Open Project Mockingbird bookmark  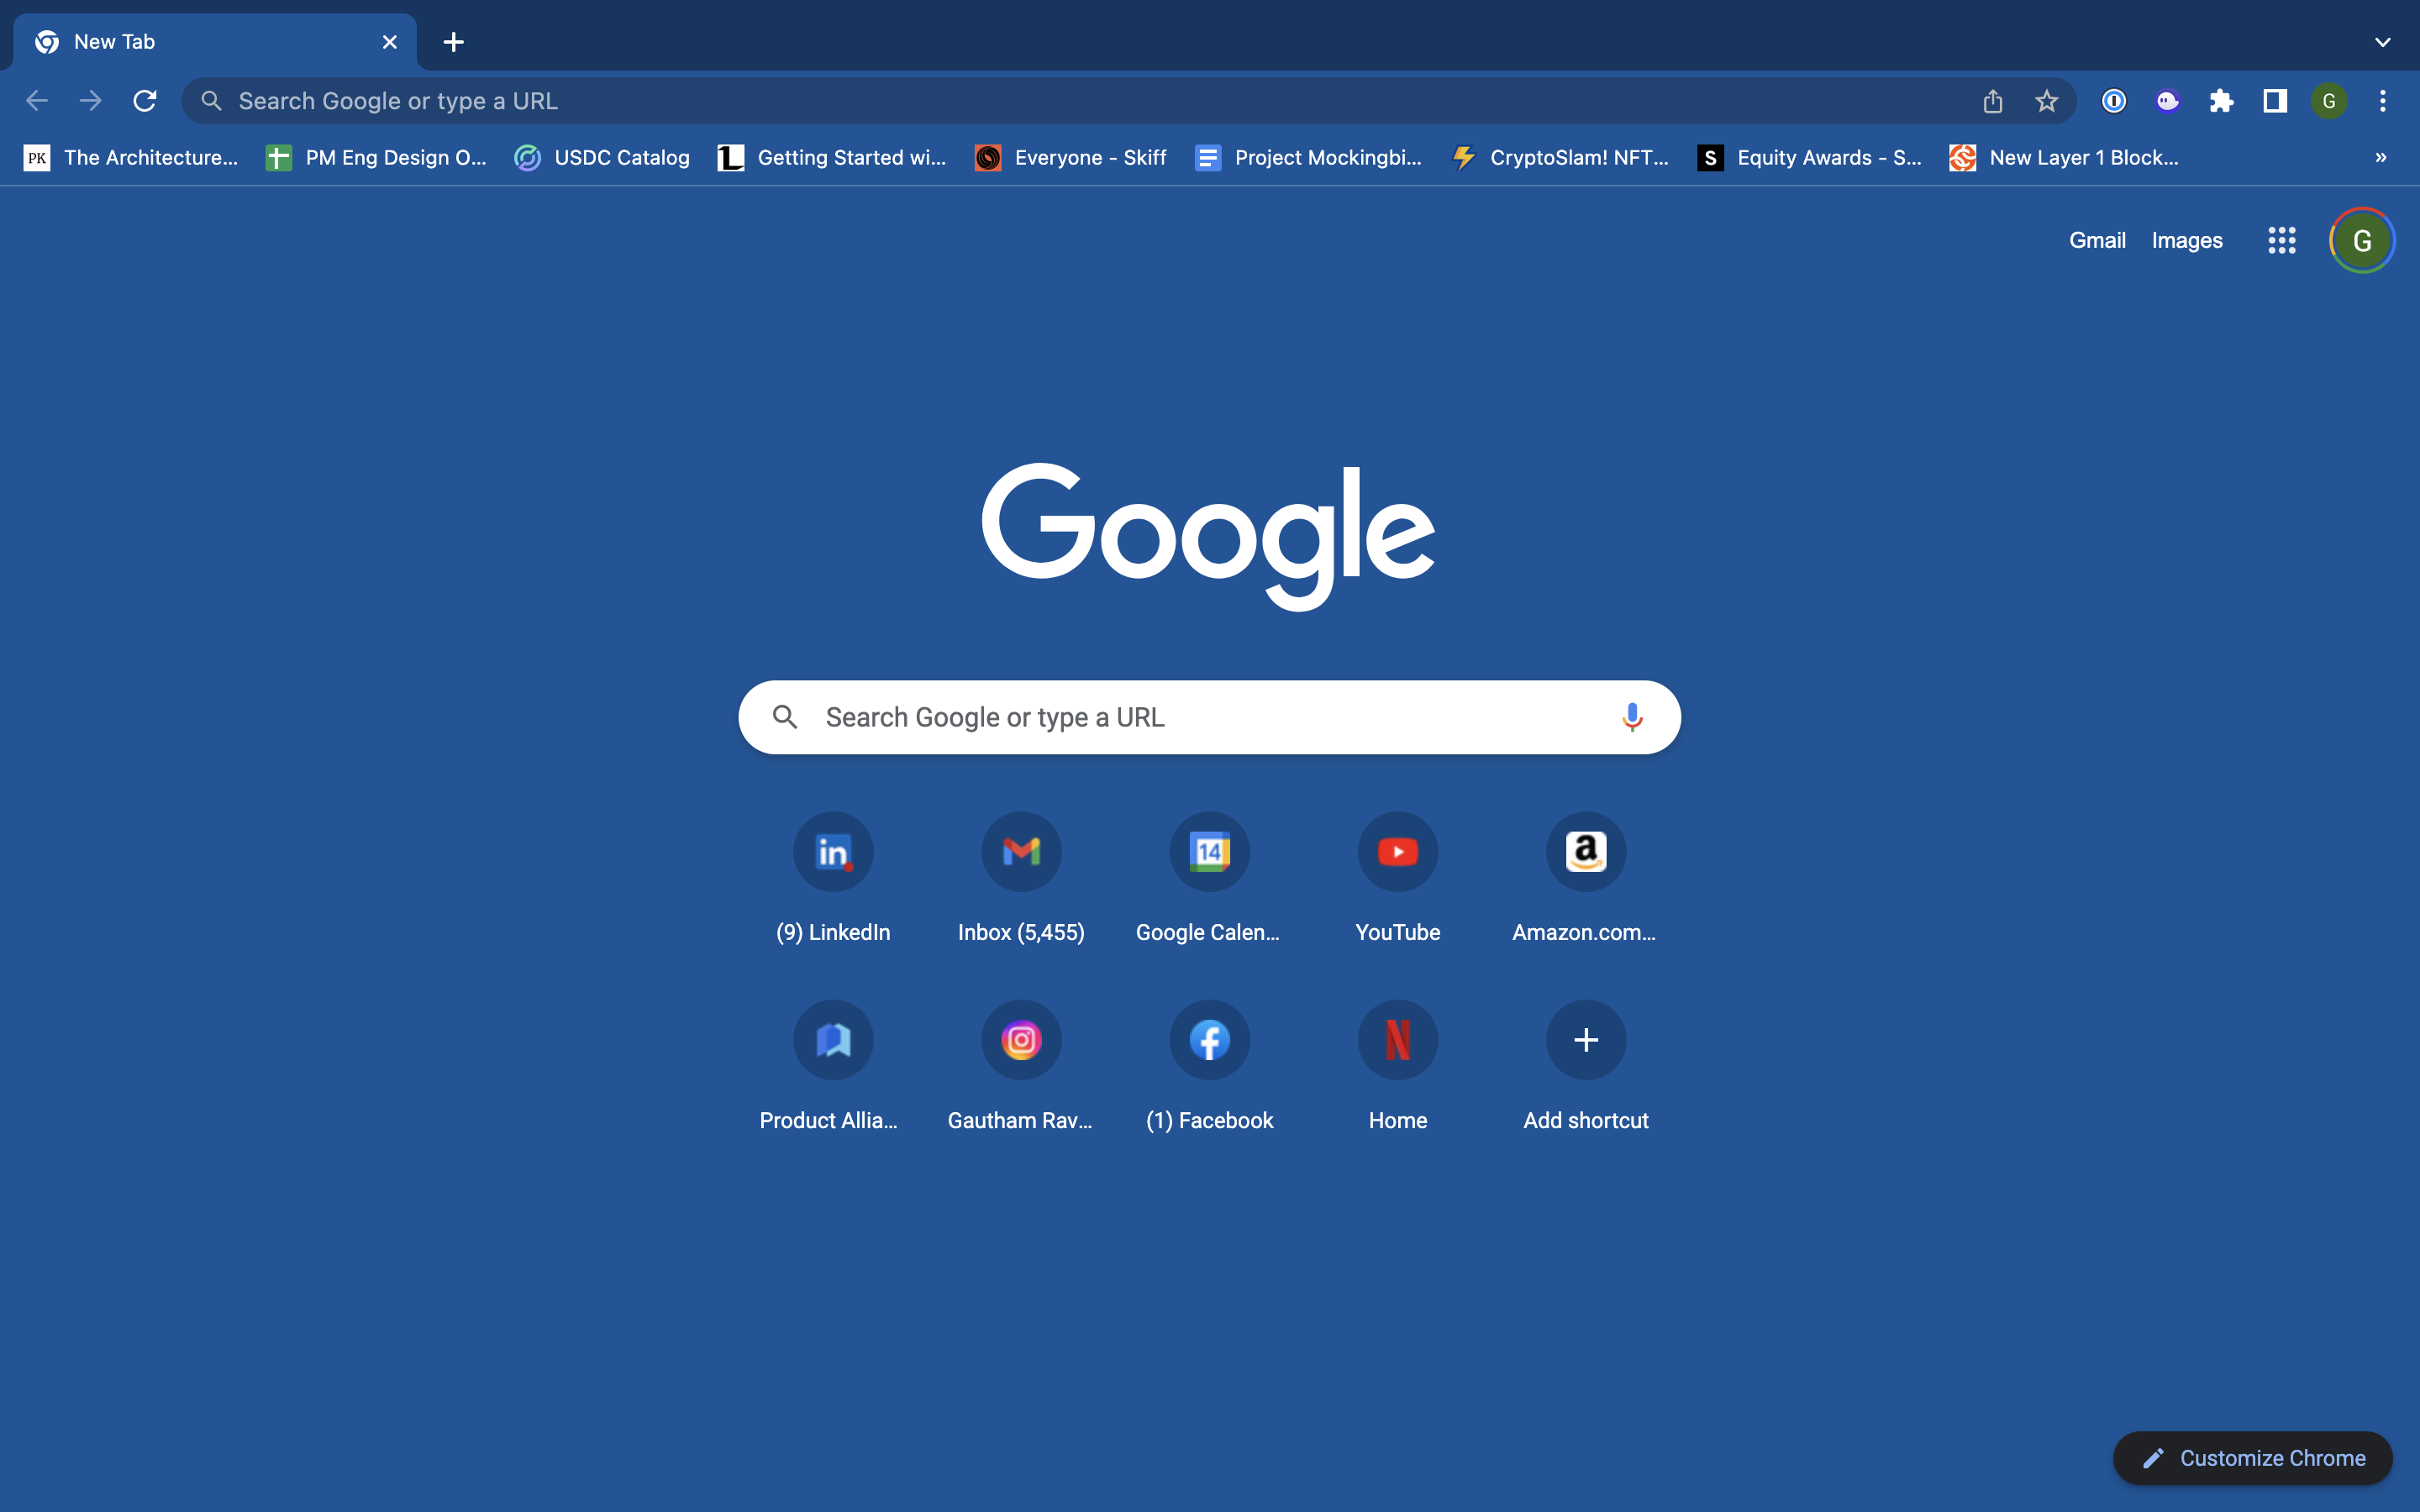point(1308,157)
